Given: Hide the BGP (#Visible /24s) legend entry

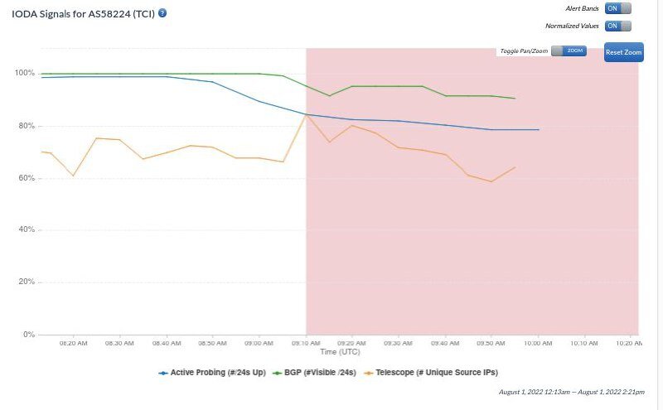Looking at the screenshot, I should (316, 373).
